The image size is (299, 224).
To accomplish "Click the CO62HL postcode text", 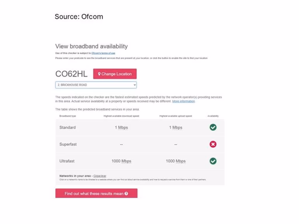I will pyautogui.click(x=71, y=74).
